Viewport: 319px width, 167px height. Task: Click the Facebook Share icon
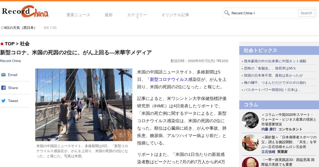pos(3,88)
